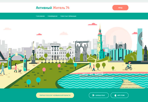Image resolution: width=148 pixels, height=102 pixels.
Task: Open the Нововведения menu item
Action: point(52,16)
